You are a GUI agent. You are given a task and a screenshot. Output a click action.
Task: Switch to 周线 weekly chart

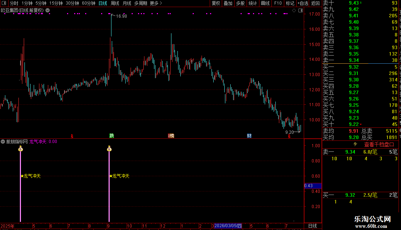coord(115,3)
